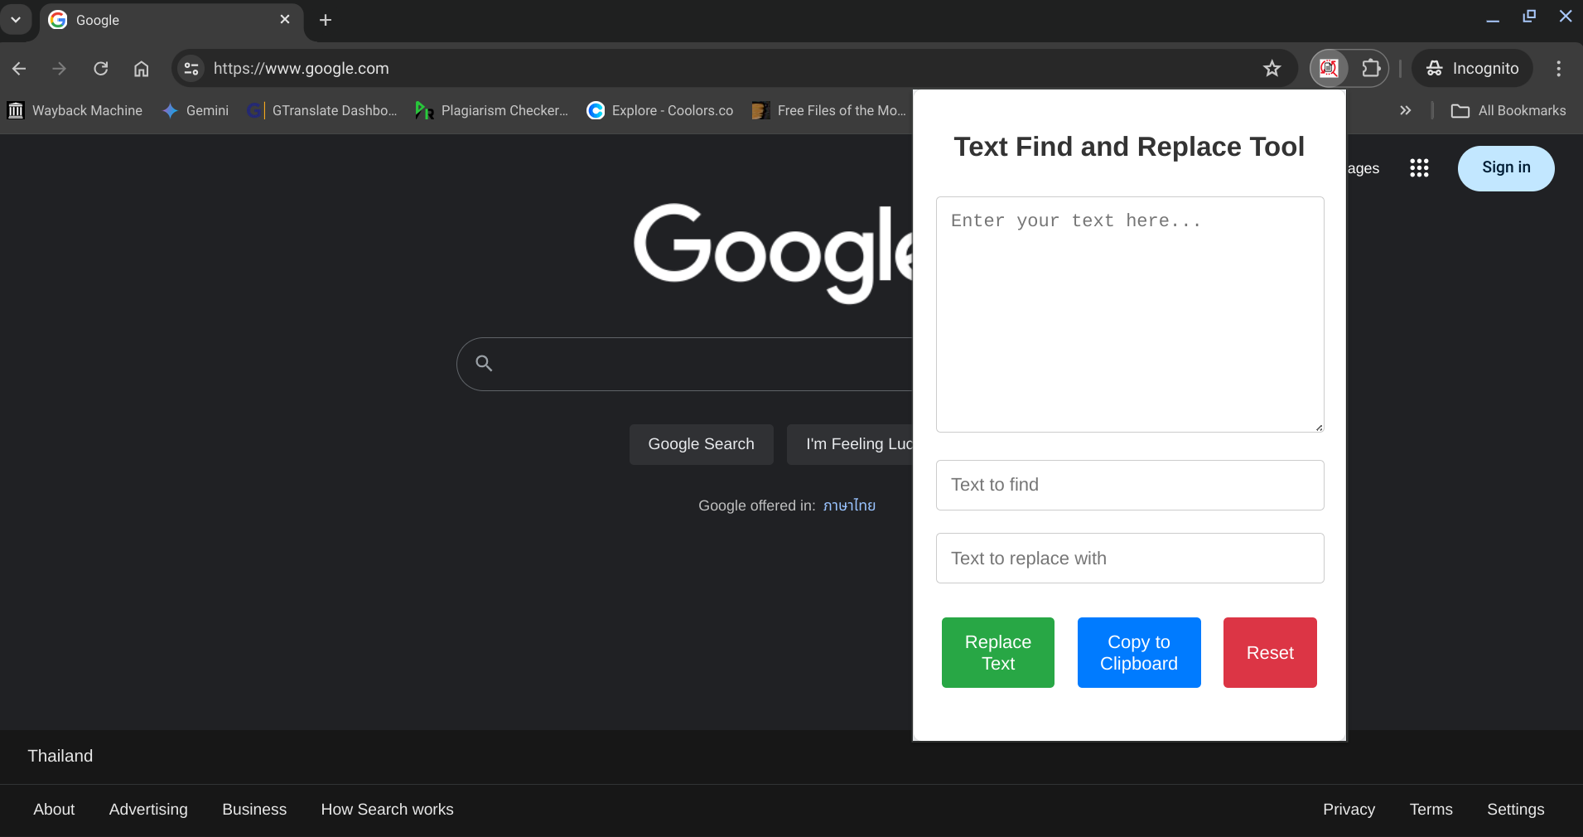This screenshot has height=837, width=1583.
Task: Click the Text Find and Replace Tool heading
Action: (1129, 147)
